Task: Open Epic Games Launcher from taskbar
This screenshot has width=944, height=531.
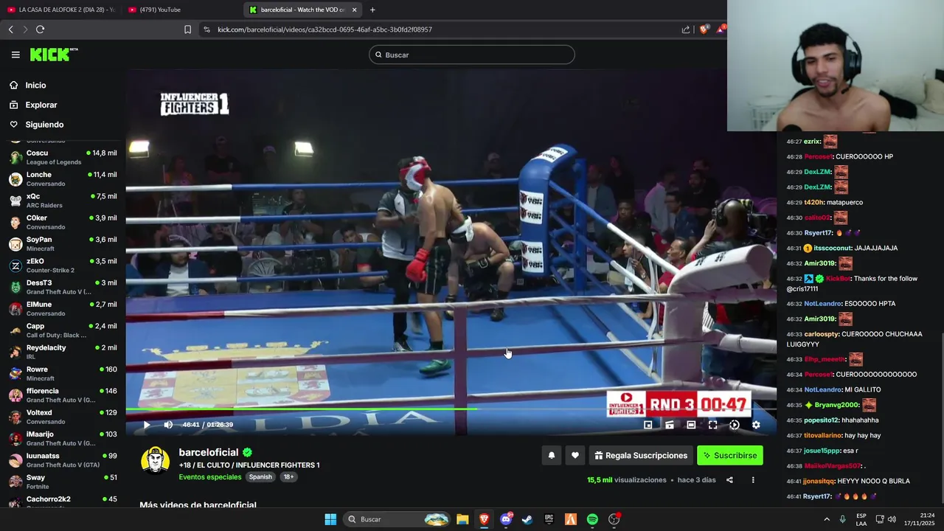Action: point(549,519)
